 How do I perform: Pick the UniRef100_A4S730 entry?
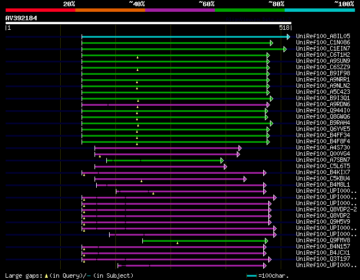tap(323, 147)
